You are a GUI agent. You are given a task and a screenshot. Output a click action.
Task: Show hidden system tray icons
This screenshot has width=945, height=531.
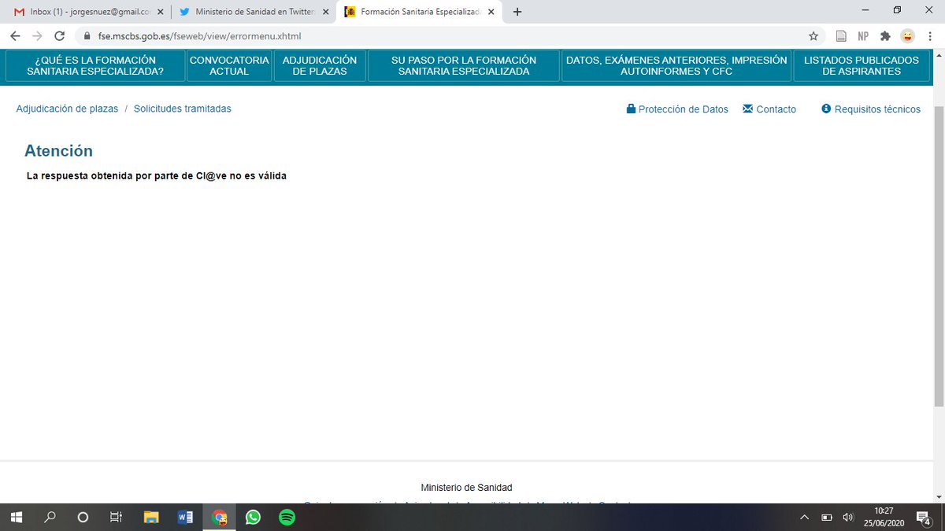[x=804, y=518]
